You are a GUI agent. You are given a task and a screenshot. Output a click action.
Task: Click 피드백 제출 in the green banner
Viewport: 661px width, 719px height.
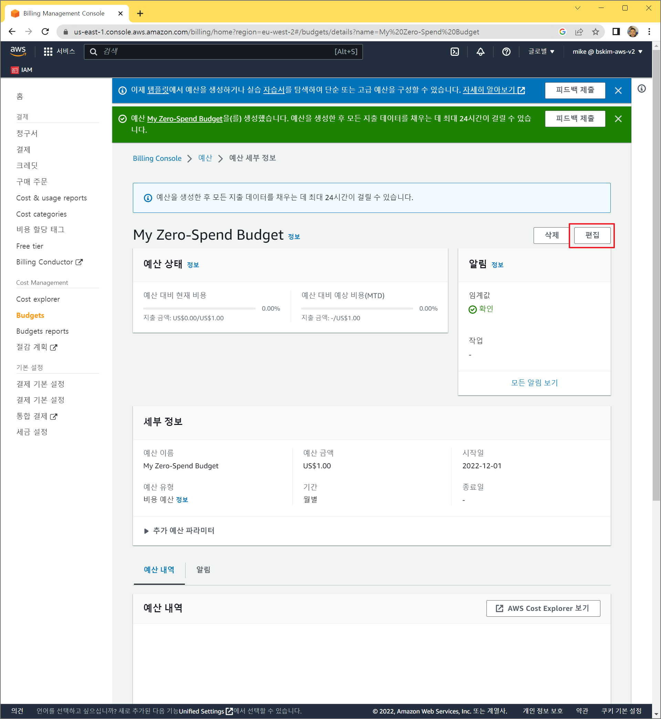click(575, 118)
